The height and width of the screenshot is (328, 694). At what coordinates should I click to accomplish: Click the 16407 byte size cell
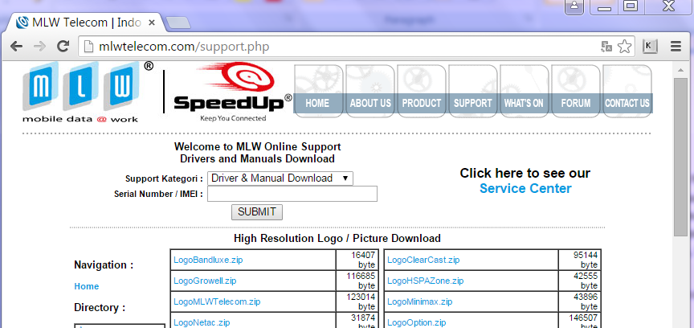357,260
